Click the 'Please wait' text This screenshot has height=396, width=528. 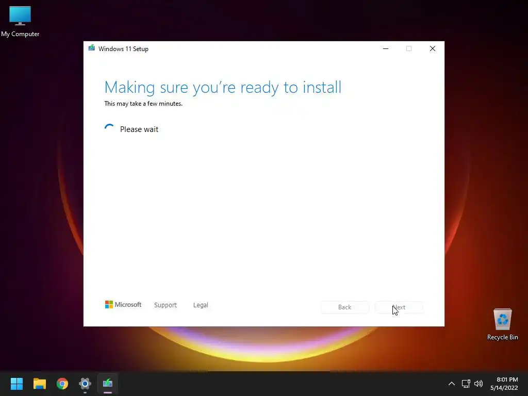point(139,129)
